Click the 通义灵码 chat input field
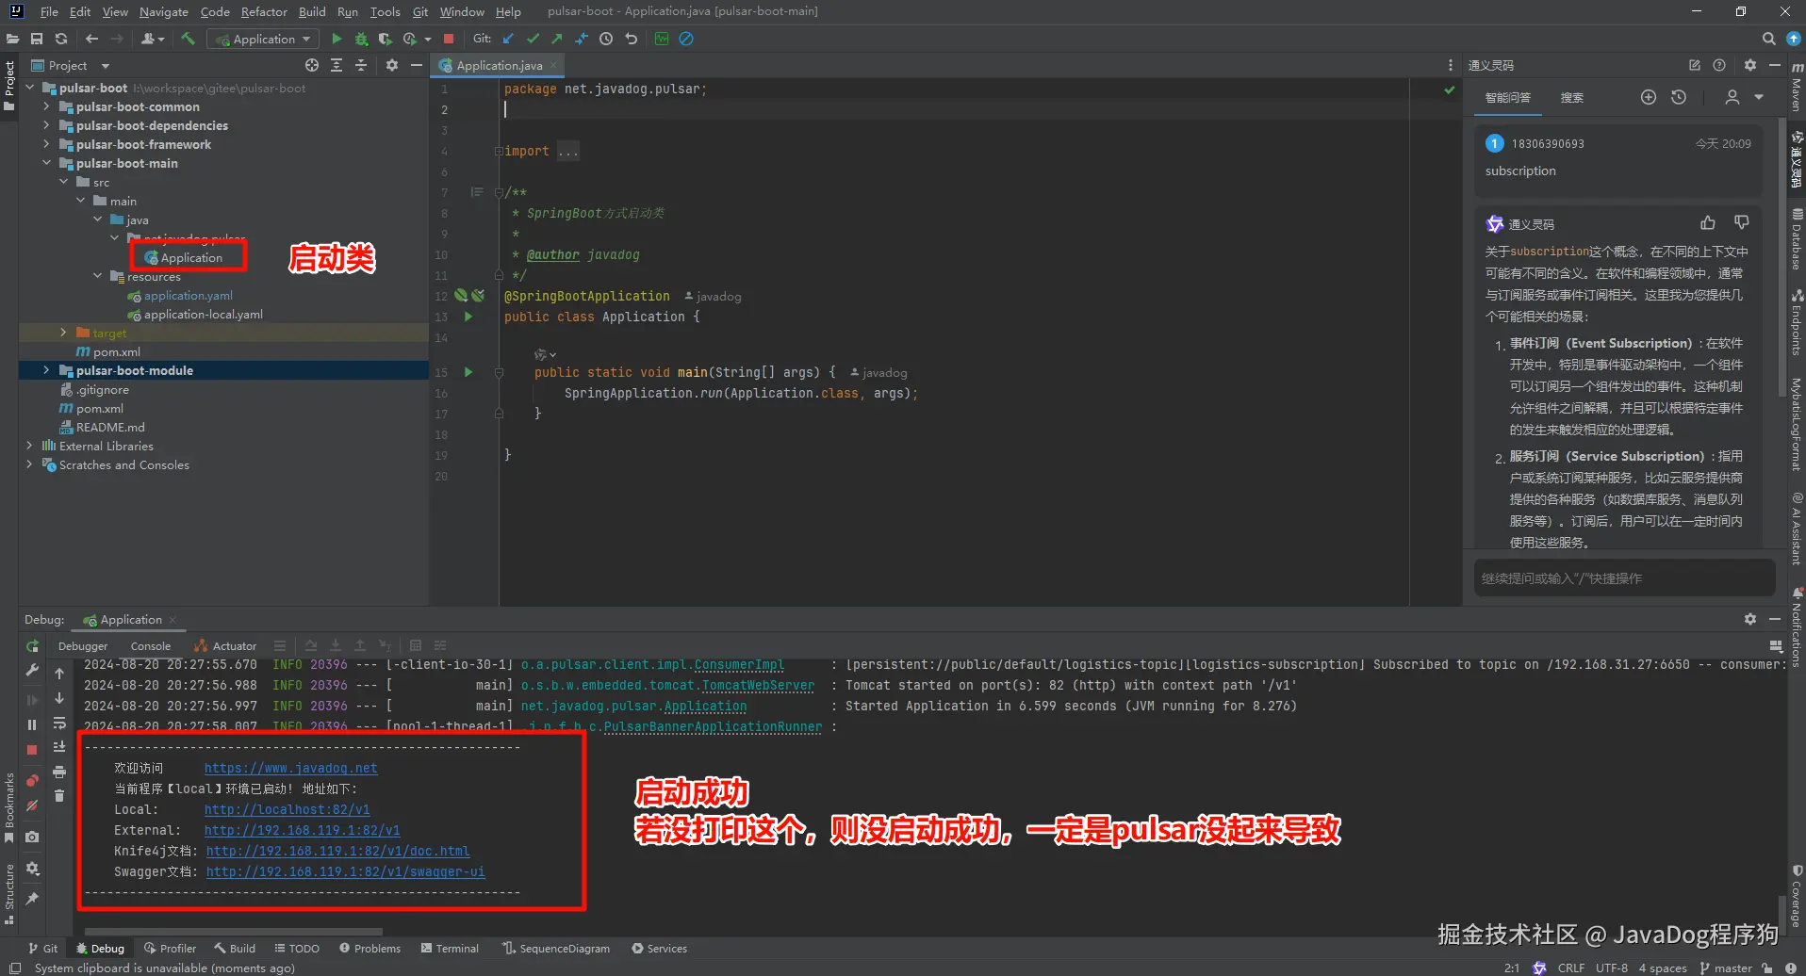The image size is (1806, 976). coord(1624,578)
